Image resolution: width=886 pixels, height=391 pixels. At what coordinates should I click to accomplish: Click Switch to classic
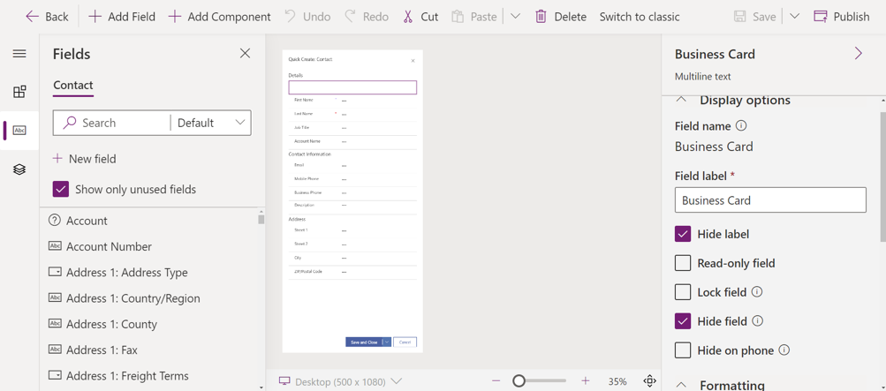tap(639, 17)
